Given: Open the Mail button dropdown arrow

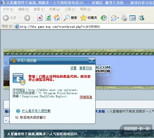Looking at the screenshot, I should tap(118, 18).
